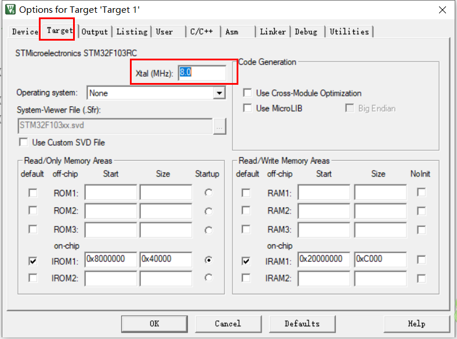The image size is (457, 339).
Task: Click the IROM1 Start field 0x8000000
Action: [x=110, y=259]
